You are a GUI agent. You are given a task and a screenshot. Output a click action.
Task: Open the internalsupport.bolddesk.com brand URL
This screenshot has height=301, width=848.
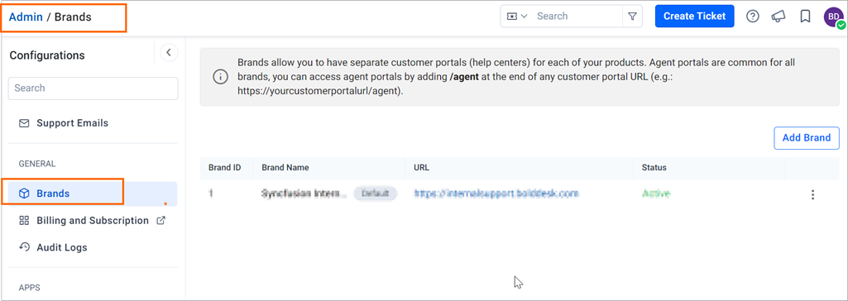click(496, 193)
